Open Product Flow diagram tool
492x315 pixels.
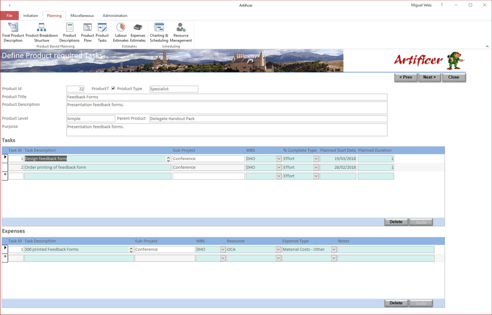[x=87, y=32]
